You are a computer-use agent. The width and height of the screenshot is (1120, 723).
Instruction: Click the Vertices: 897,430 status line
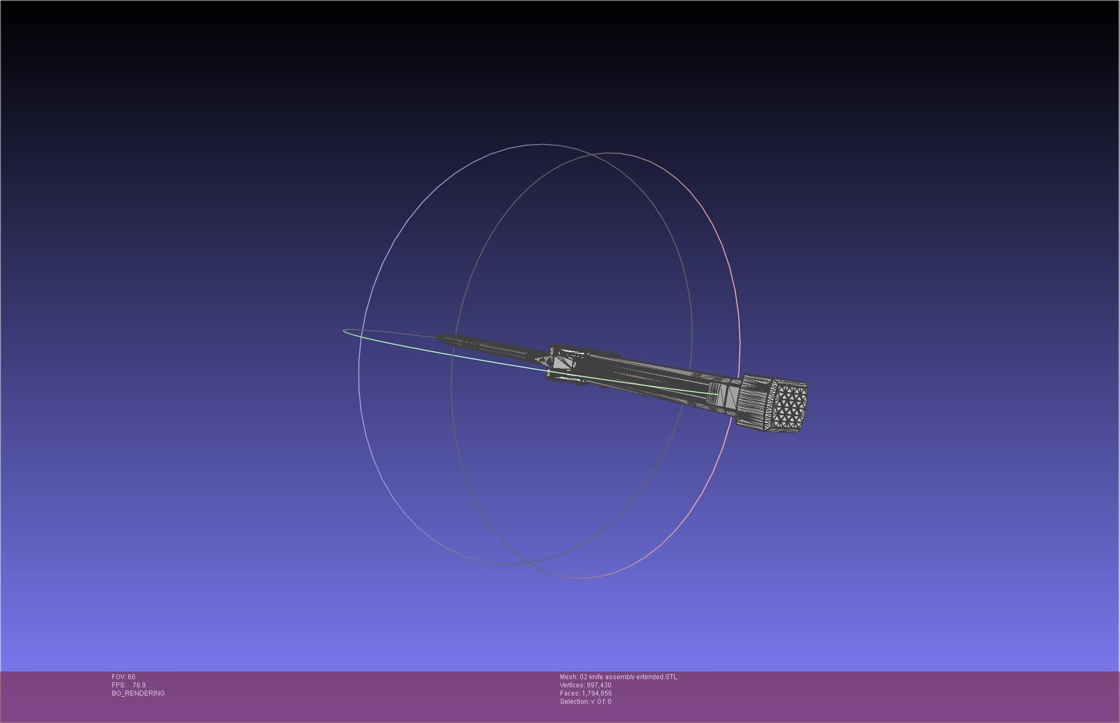pyautogui.click(x=585, y=685)
